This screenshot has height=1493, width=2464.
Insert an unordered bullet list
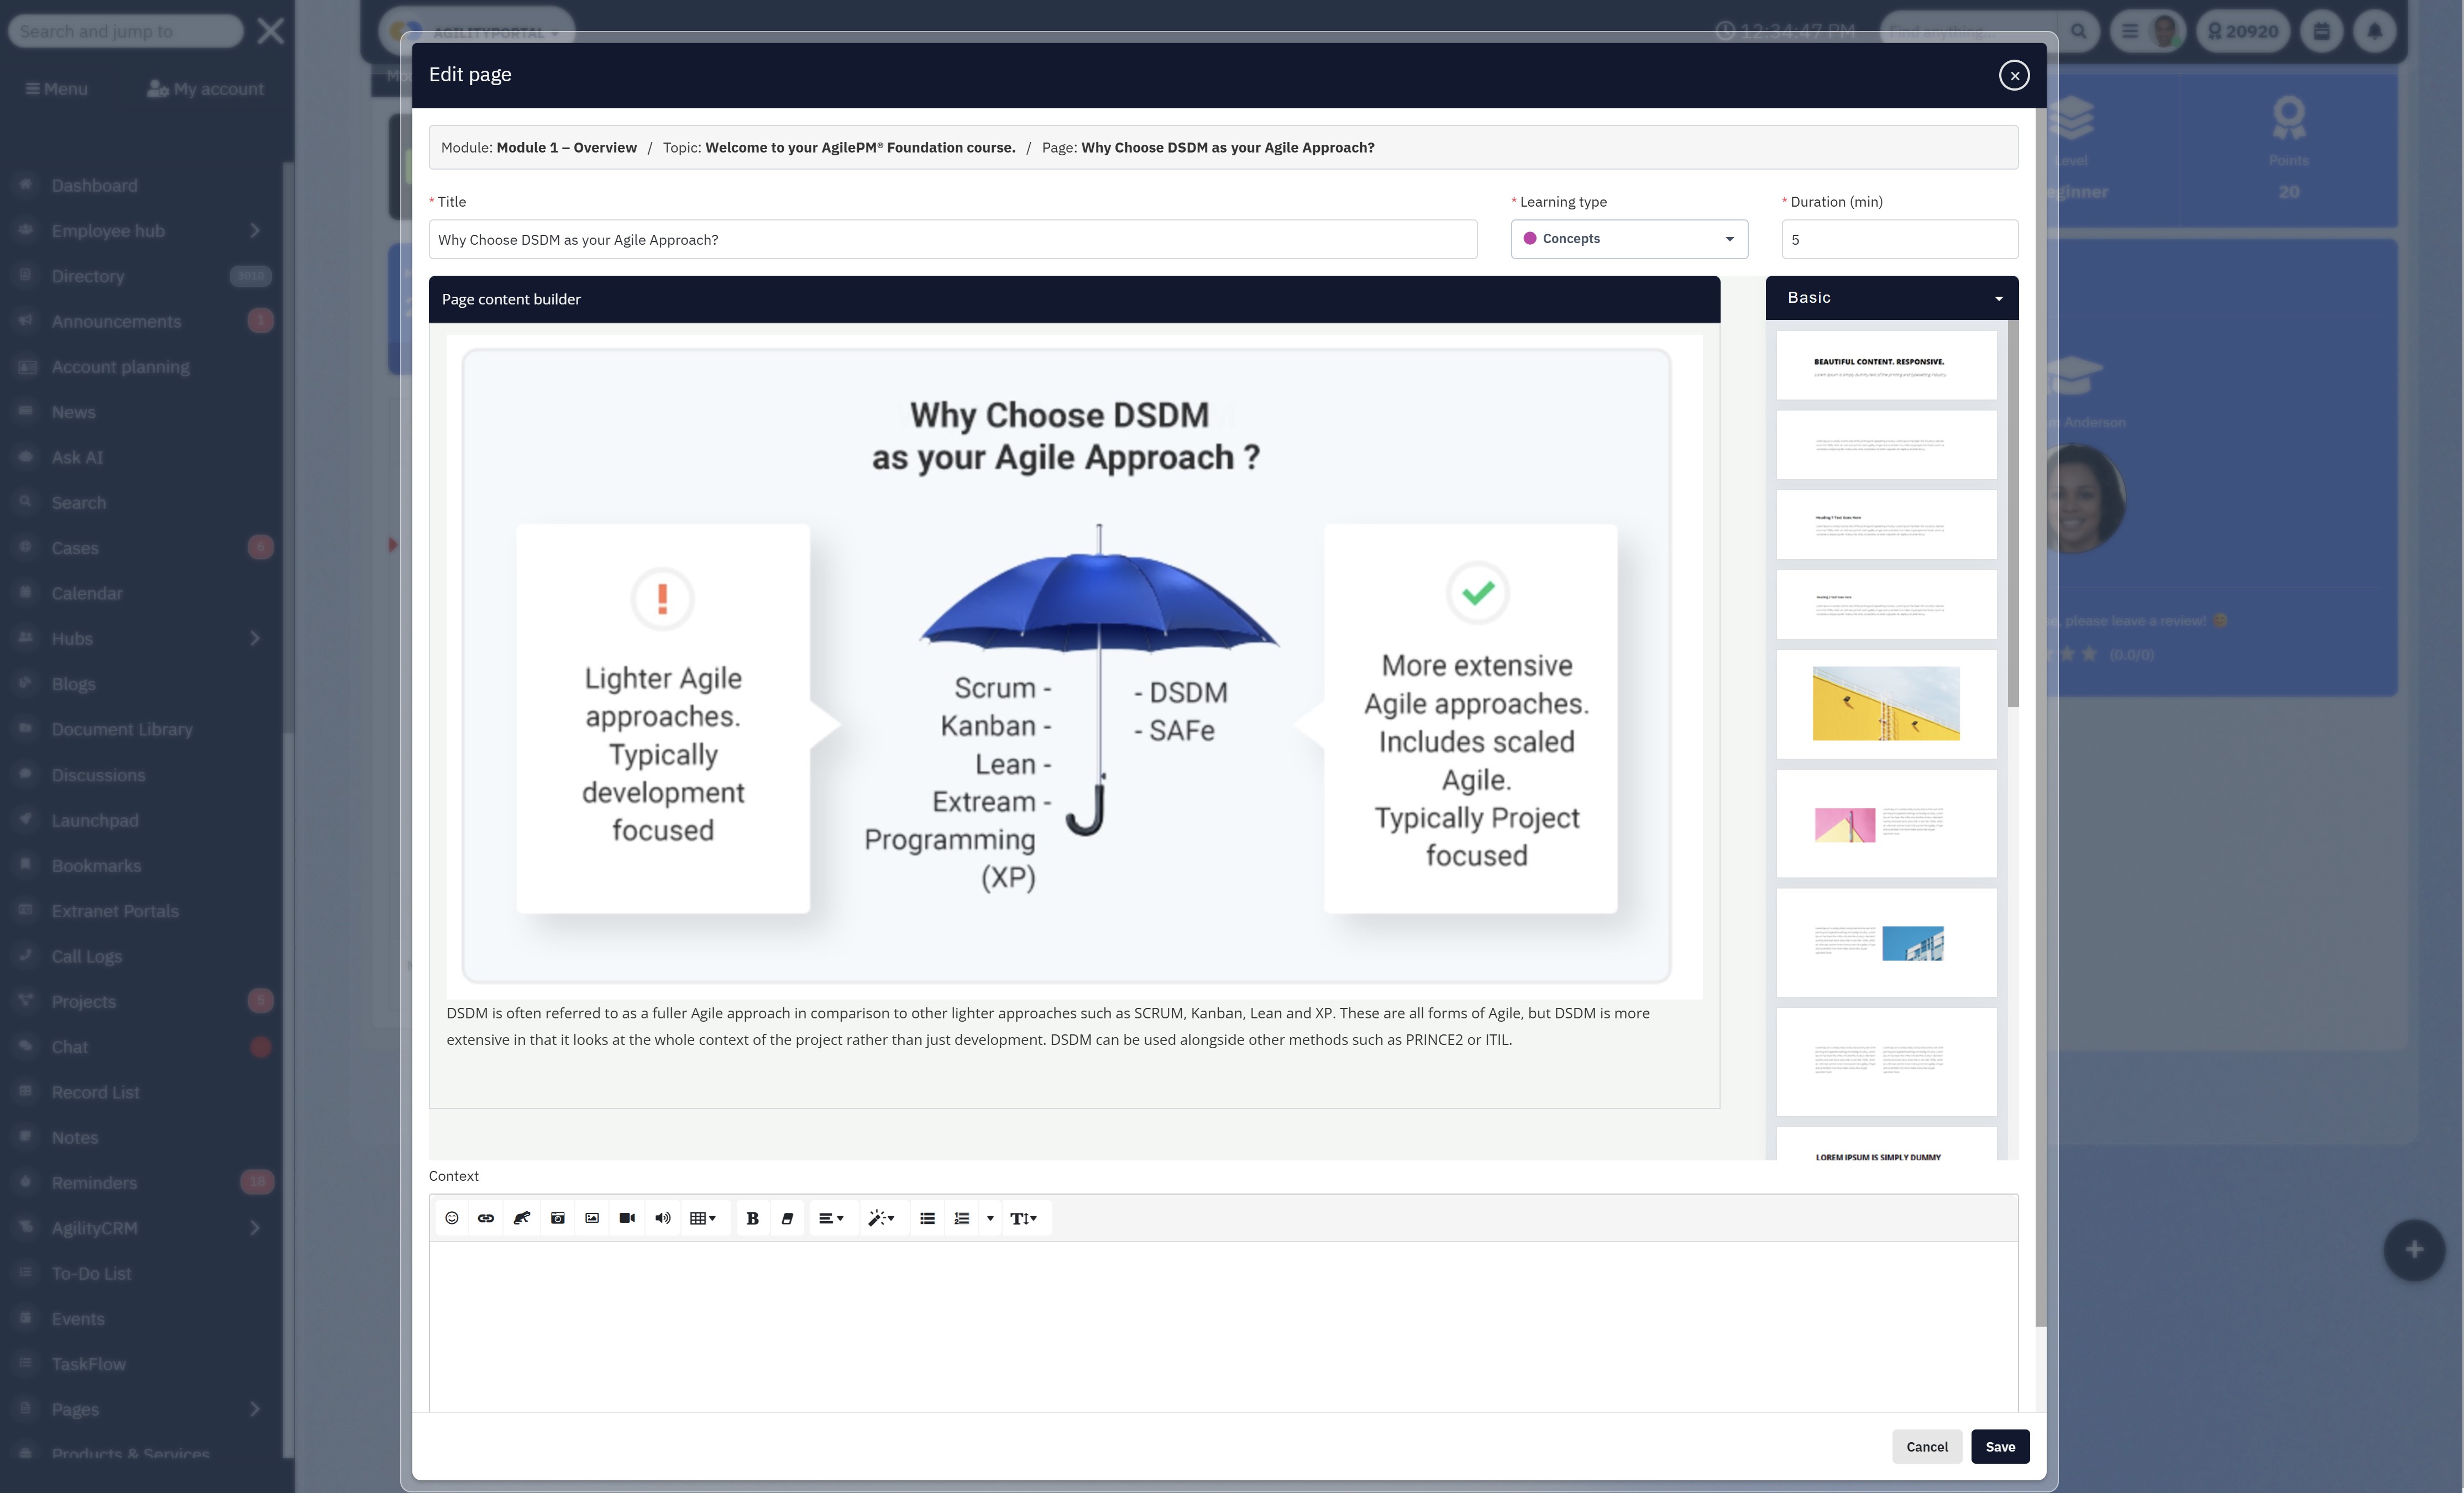coord(927,1218)
